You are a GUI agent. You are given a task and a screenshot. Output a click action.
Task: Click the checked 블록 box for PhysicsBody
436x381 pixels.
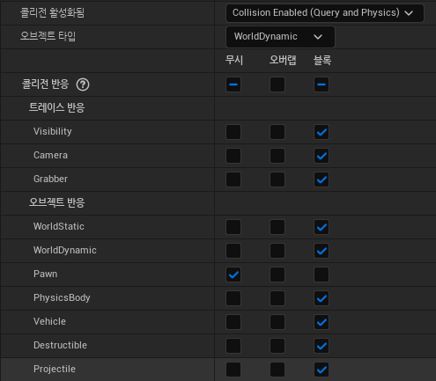[x=321, y=298]
